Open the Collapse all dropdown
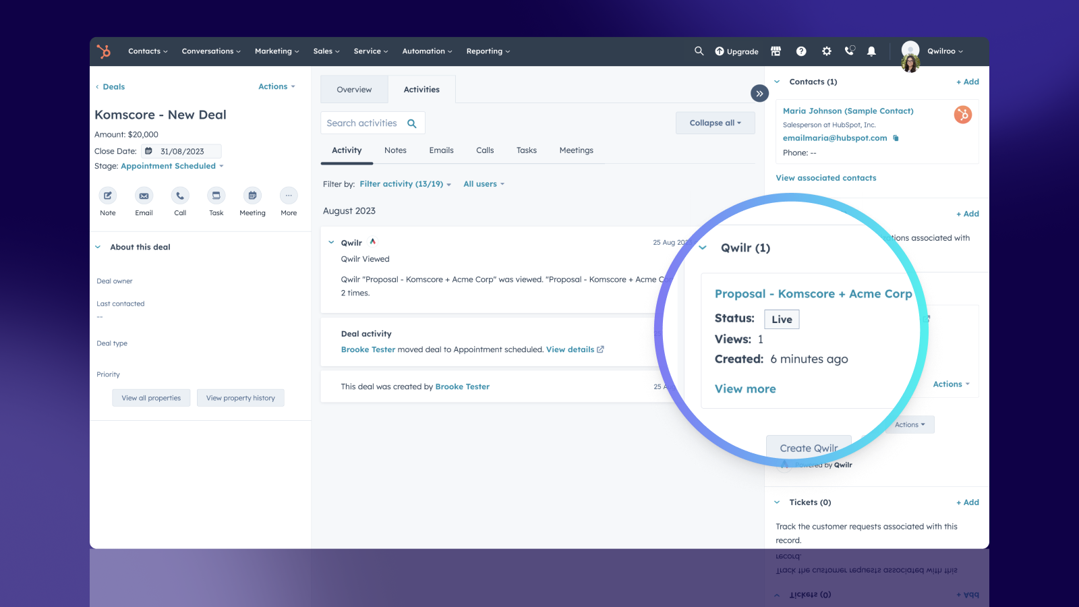This screenshot has height=607, width=1079. tap(715, 123)
